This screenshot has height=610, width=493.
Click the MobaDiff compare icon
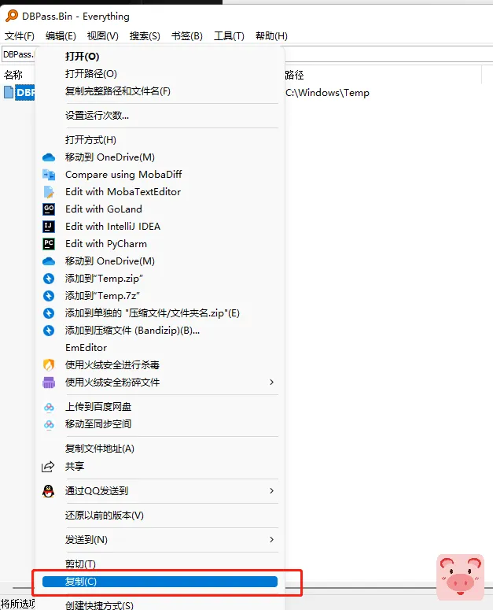tap(49, 175)
